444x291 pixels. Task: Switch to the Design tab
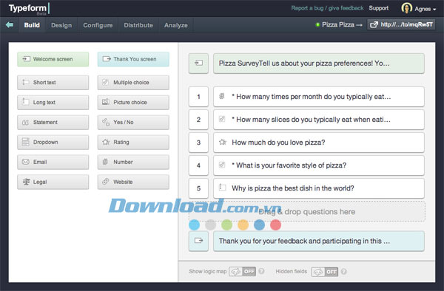click(x=61, y=25)
